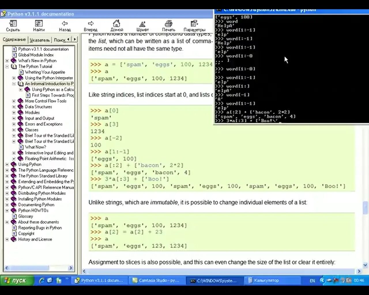Collapse The Python Tutorial node
This screenshot has width=369, height=295.
(7, 66)
